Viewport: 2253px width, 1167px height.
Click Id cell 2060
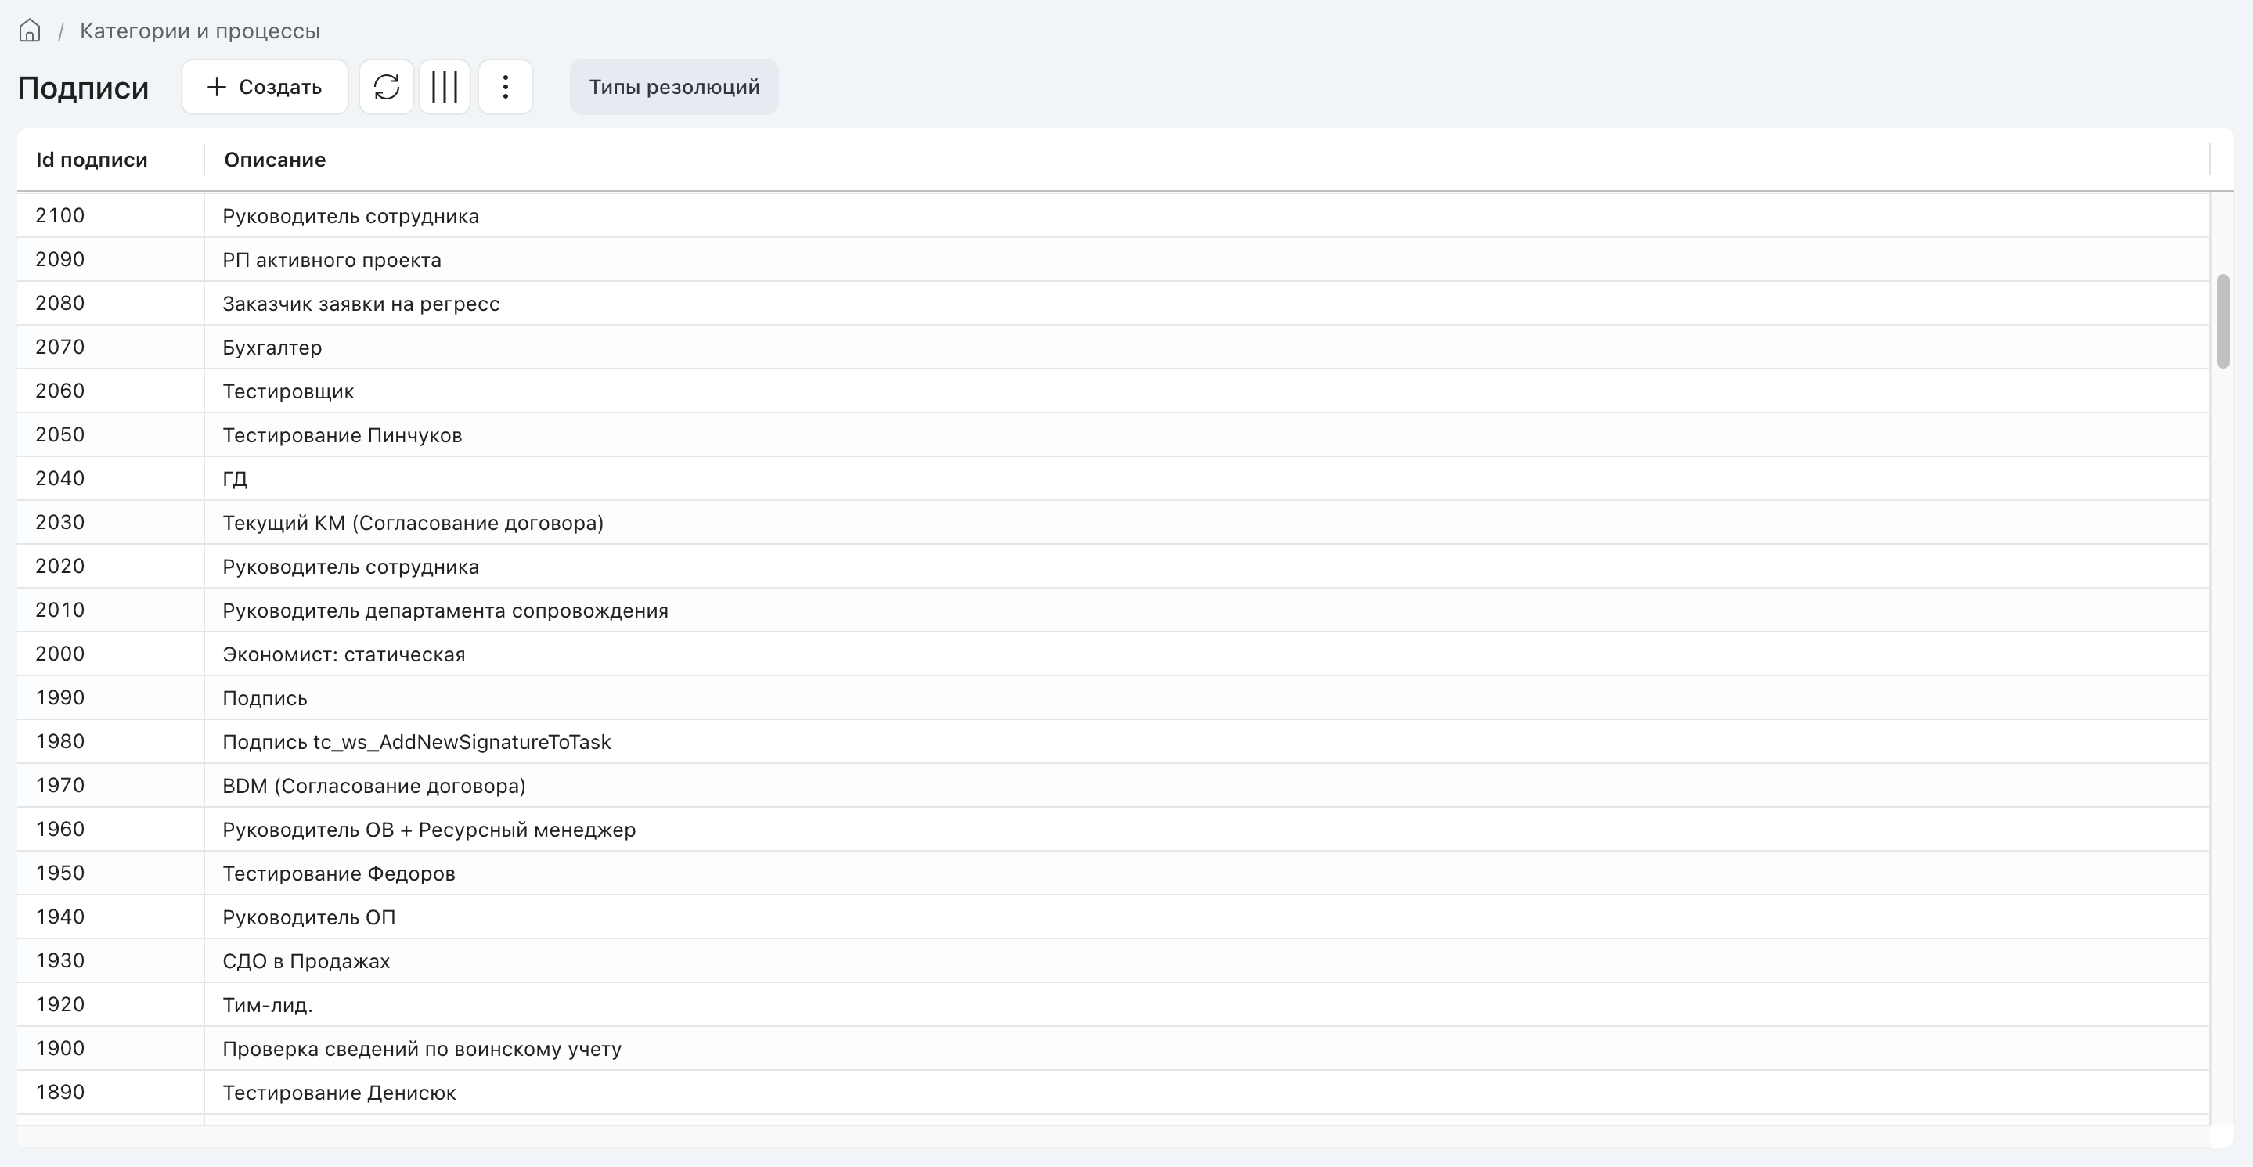(110, 391)
